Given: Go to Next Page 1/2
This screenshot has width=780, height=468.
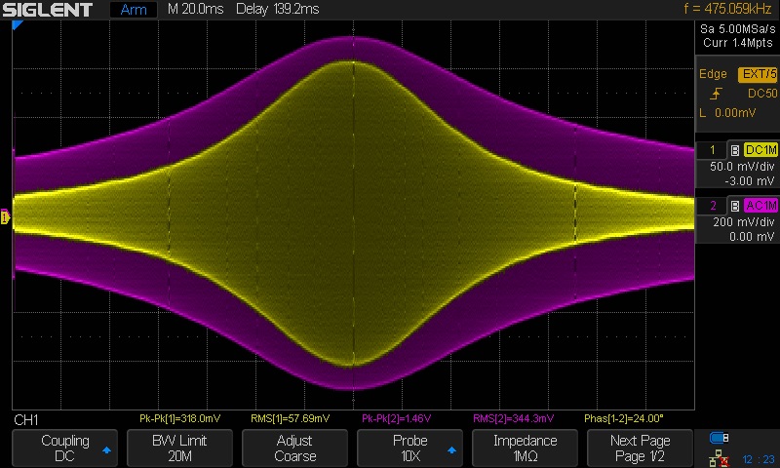Looking at the screenshot, I should click(x=640, y=448).
